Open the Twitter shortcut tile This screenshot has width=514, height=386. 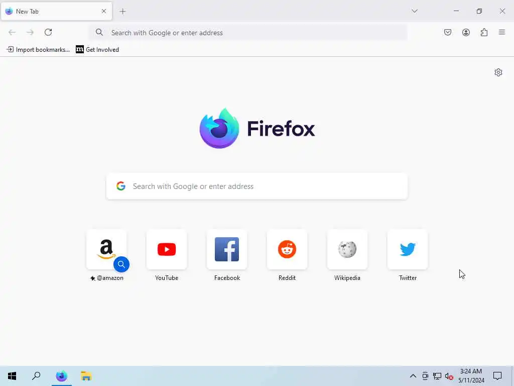point(408,249)
